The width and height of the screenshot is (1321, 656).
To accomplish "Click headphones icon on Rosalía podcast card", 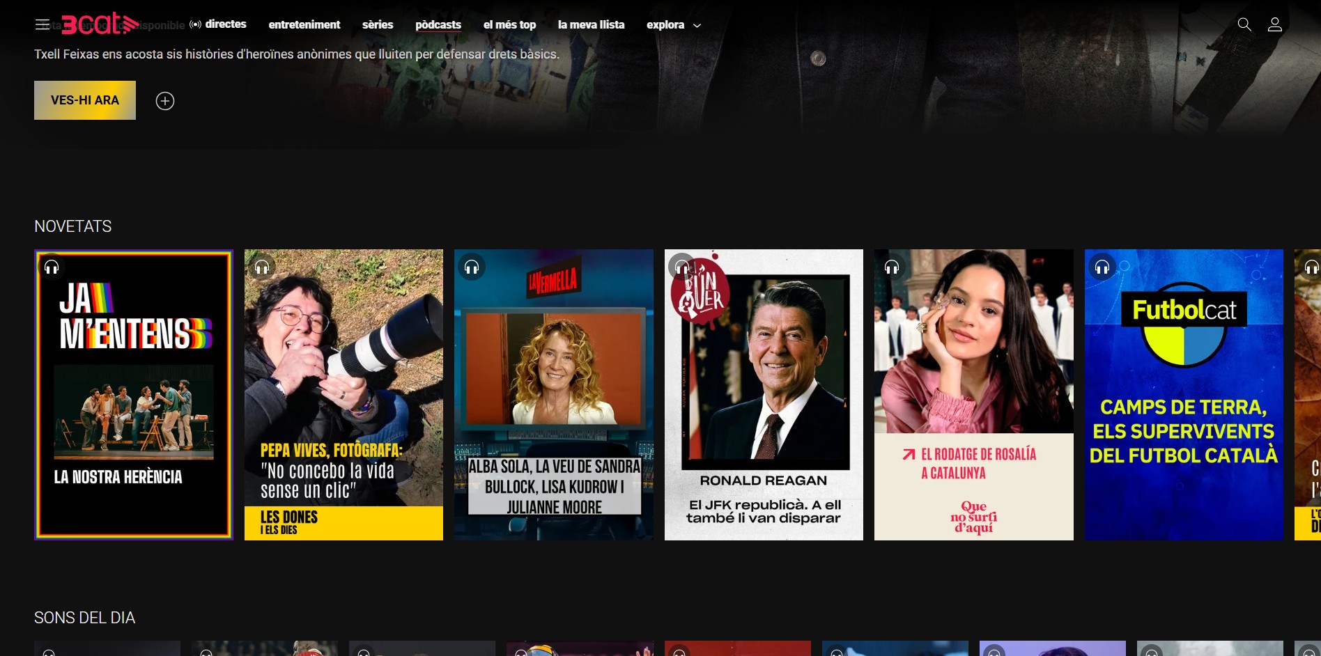I will (892, 267).
